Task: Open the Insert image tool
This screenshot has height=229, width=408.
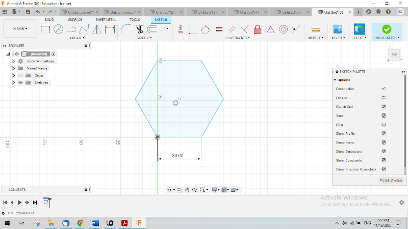Action: (338, 29)
